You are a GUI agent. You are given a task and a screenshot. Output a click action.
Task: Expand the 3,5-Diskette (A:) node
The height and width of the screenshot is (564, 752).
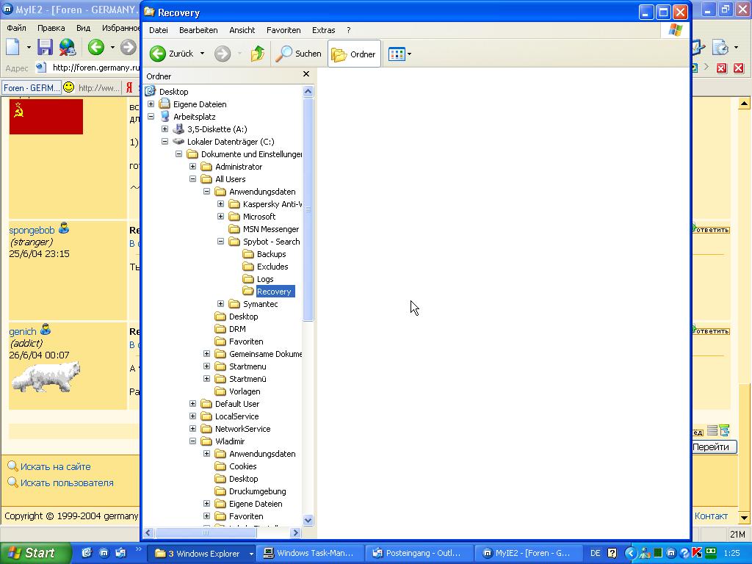(x=164, y=129)
